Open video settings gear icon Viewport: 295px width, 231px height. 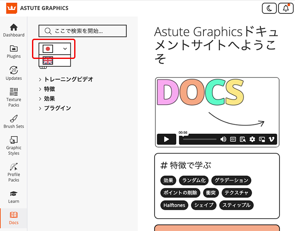252,139
